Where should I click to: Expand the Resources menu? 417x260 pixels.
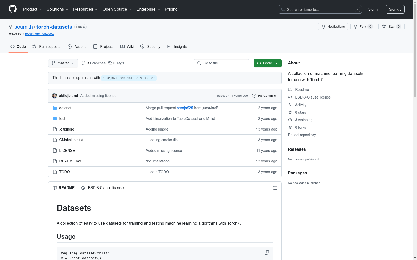pyautogui.click(x=85, y=9)
